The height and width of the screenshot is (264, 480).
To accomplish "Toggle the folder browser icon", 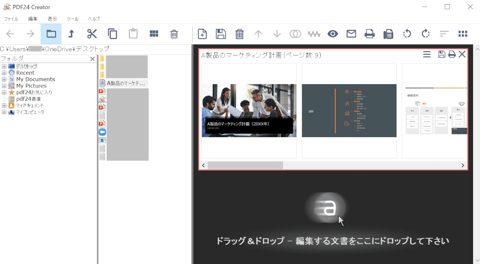I will (51, 34).
